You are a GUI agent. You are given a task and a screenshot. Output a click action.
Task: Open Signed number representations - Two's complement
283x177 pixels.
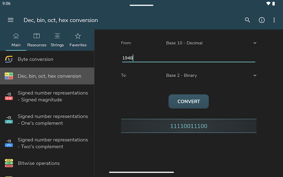coord(47,143)
